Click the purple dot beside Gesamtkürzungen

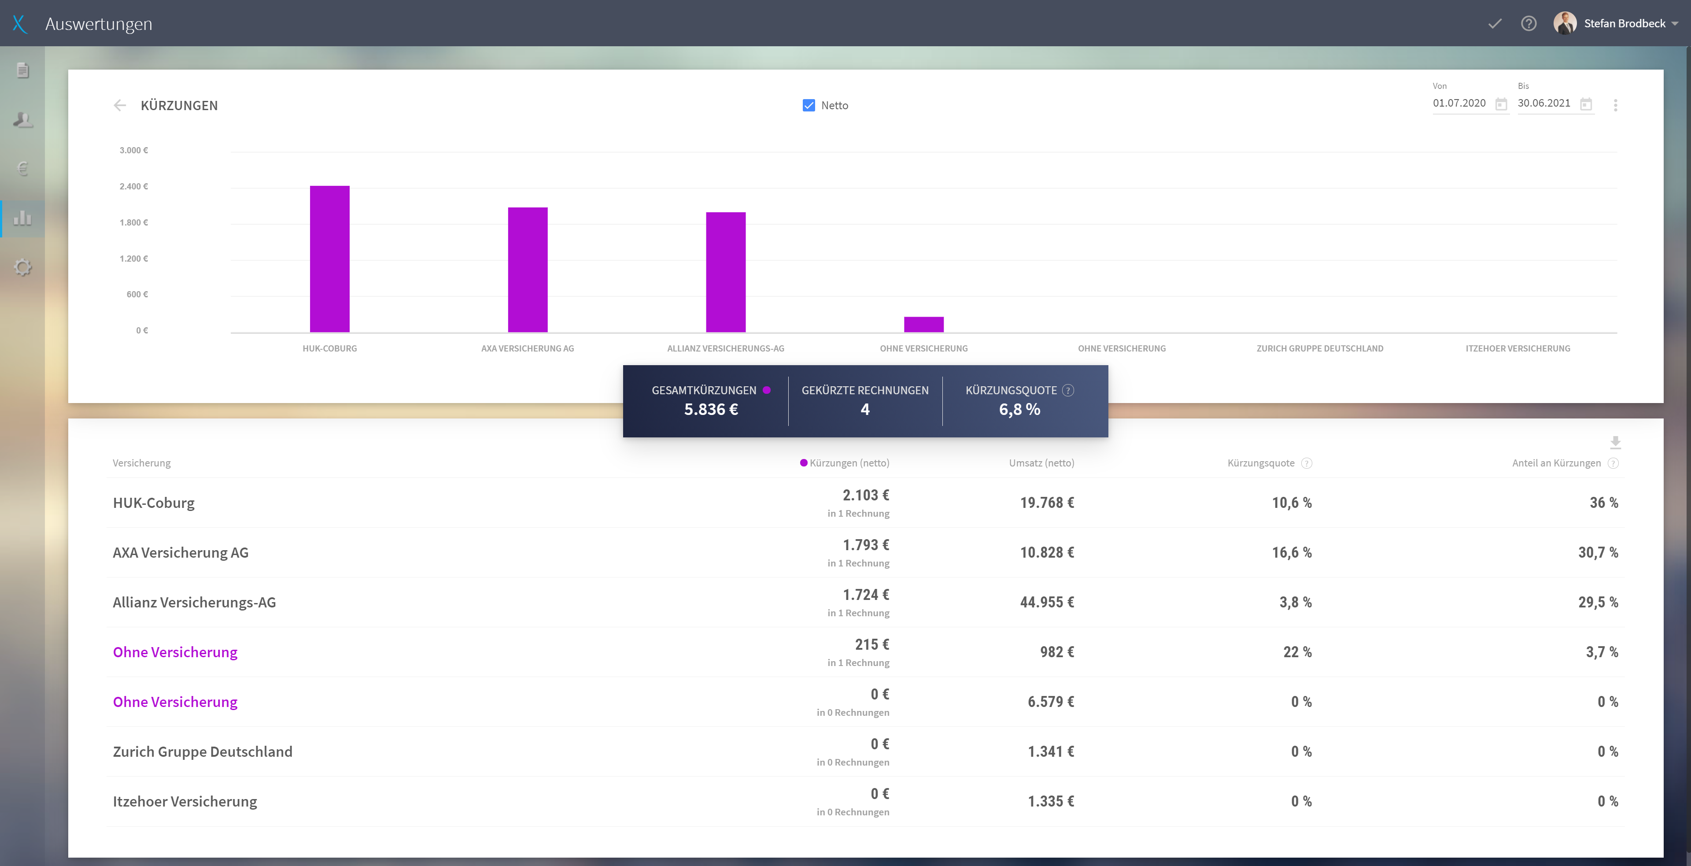[x=767, y=390]
